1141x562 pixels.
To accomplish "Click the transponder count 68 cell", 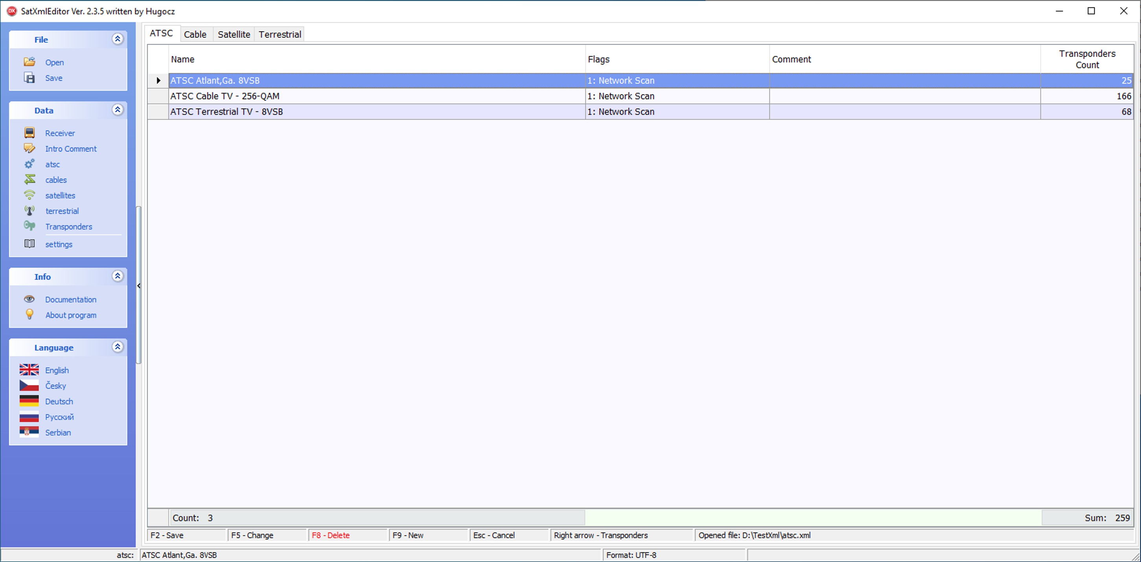I will 1087,112.
